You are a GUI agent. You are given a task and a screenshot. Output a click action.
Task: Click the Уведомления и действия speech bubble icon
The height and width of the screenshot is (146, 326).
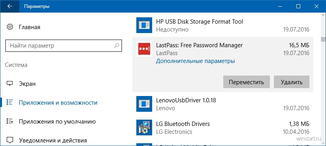pyautogui.click(x=10, y=140)
